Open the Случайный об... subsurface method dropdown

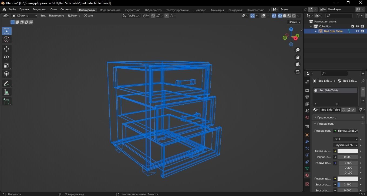click(x=345, y=145)
